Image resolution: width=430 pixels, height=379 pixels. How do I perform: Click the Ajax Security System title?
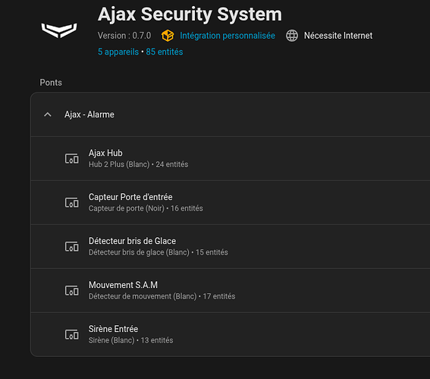[x=190, y=14]
